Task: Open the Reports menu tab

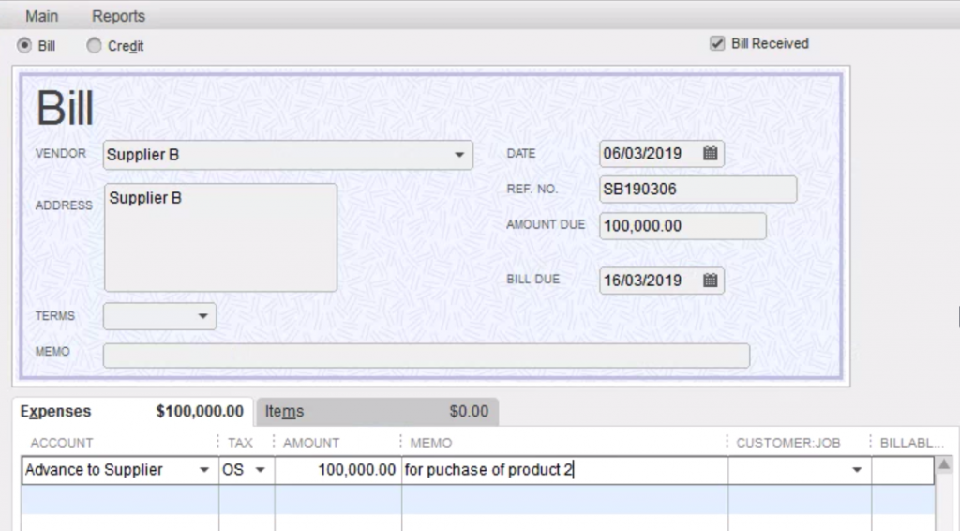Action: pyautogui.click(x=118, y=16)
